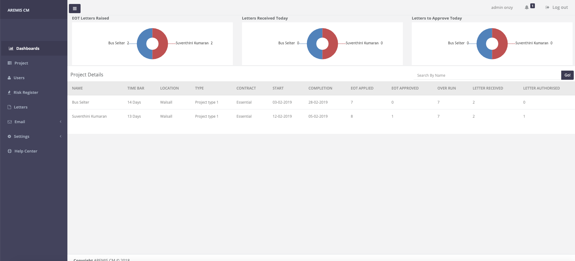Expand the Email submenu chevron
The height and width of the screenshot is (261, 575).
click(61, 122)
